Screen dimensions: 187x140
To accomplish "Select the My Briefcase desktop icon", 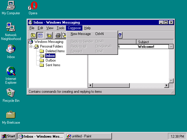I will tap(11, 118).
